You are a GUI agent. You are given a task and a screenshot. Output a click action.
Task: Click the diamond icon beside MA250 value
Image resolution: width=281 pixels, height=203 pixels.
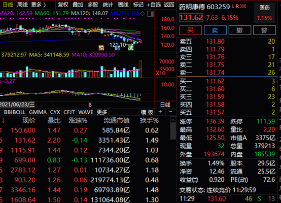click(143, 14)
